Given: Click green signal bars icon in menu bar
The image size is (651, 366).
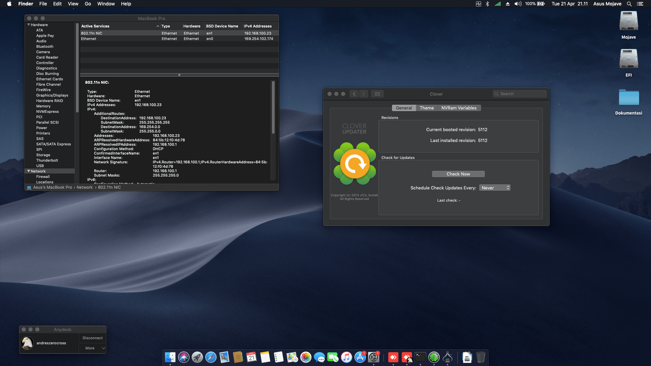Looking at the screenshot, I should click(x=497, y=4).
